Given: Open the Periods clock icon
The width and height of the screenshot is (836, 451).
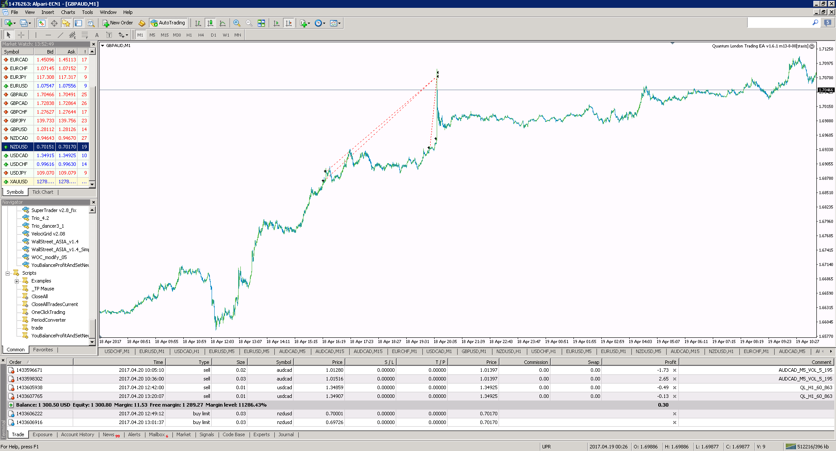Looking at the screenshot, I should click(x=318, y=23).
